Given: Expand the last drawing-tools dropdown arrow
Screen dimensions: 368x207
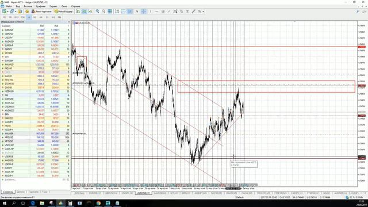Looking at the screenshot, I should [203, 11].
